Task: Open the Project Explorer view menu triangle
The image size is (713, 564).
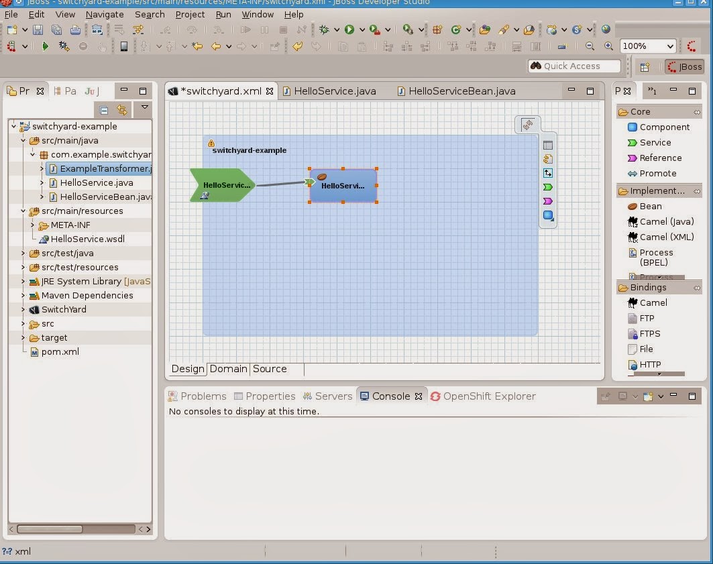Action: (145, 107)
